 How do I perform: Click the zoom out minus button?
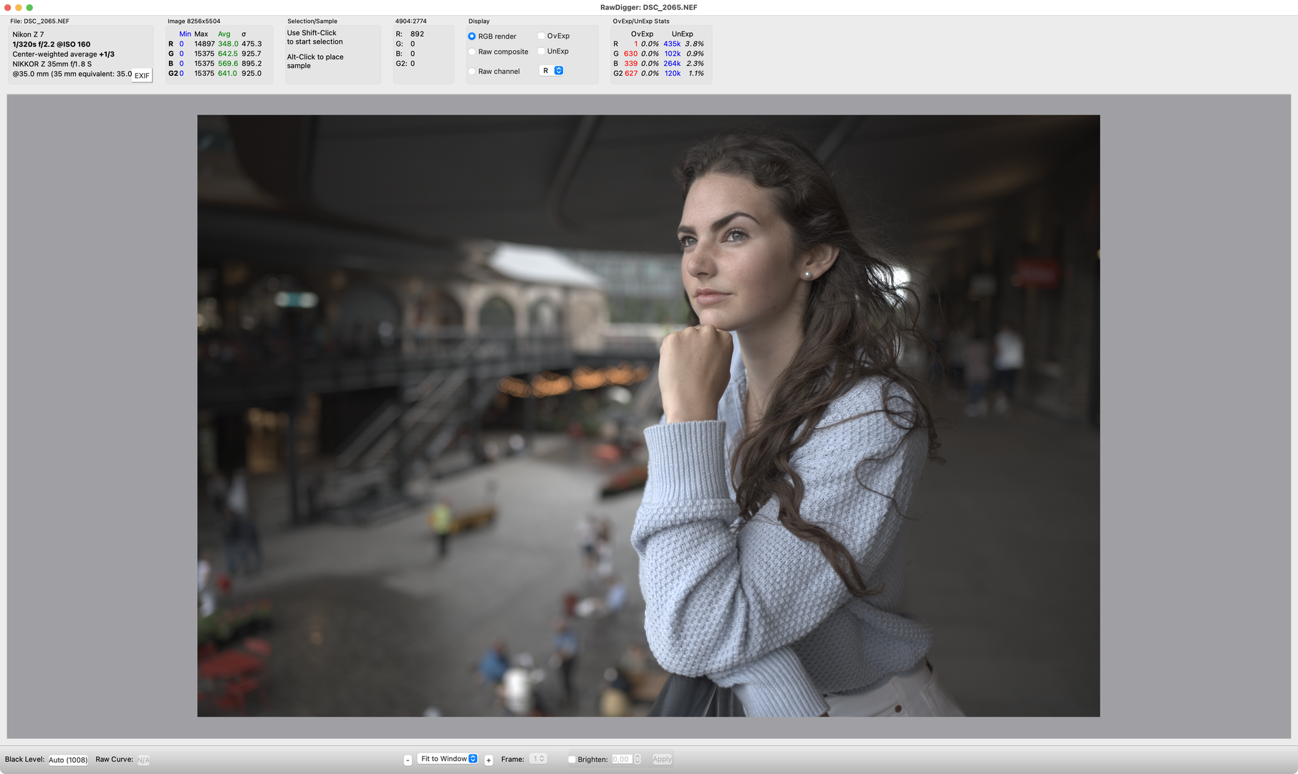[x=408, y=760]
